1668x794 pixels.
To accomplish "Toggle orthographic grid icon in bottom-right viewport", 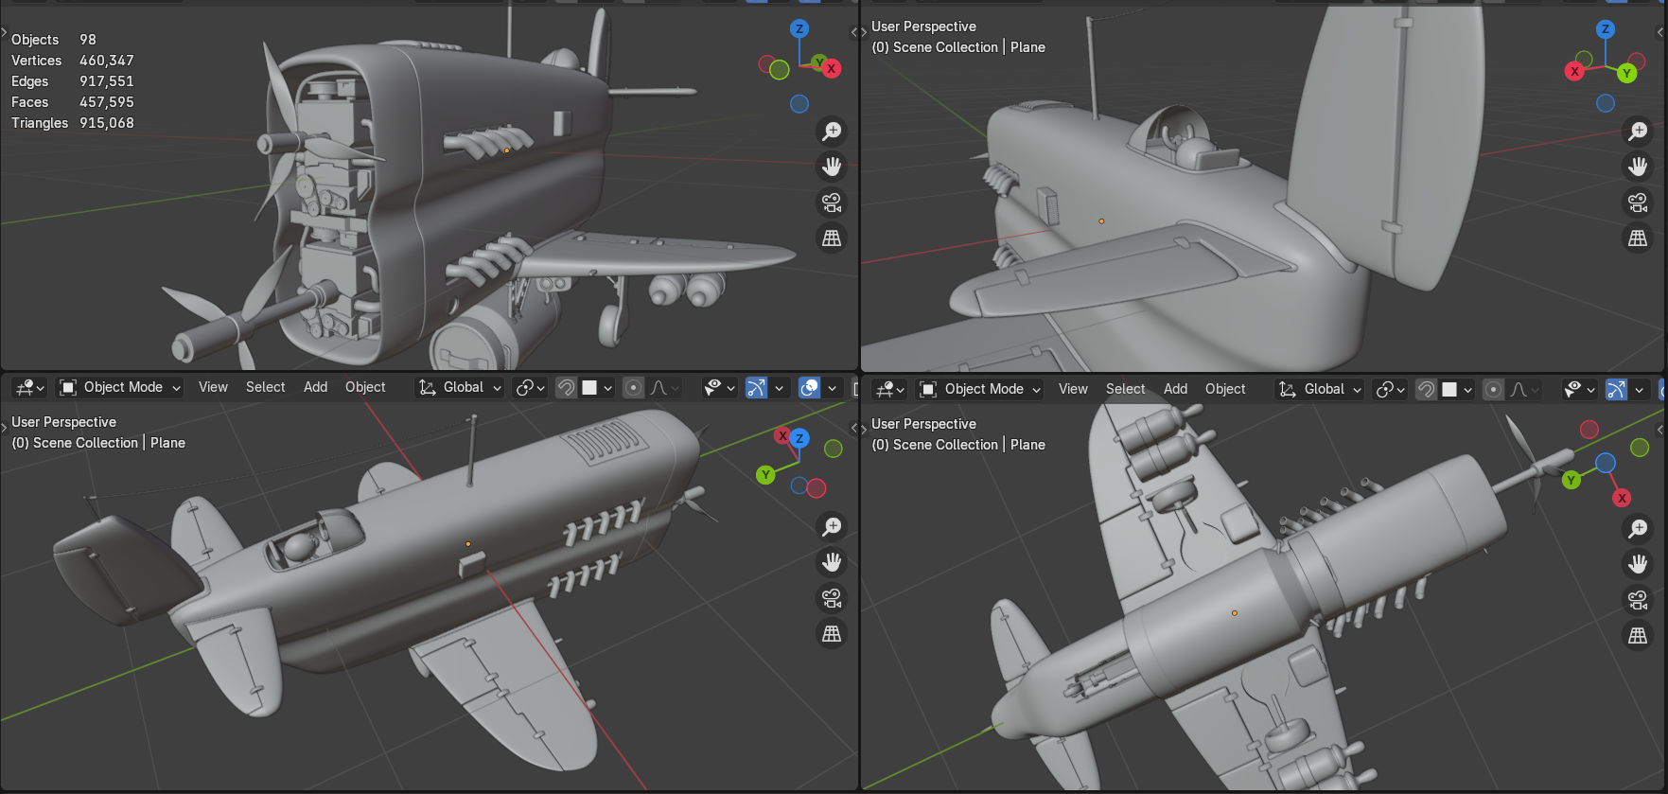I will (x=1638, y=636).
